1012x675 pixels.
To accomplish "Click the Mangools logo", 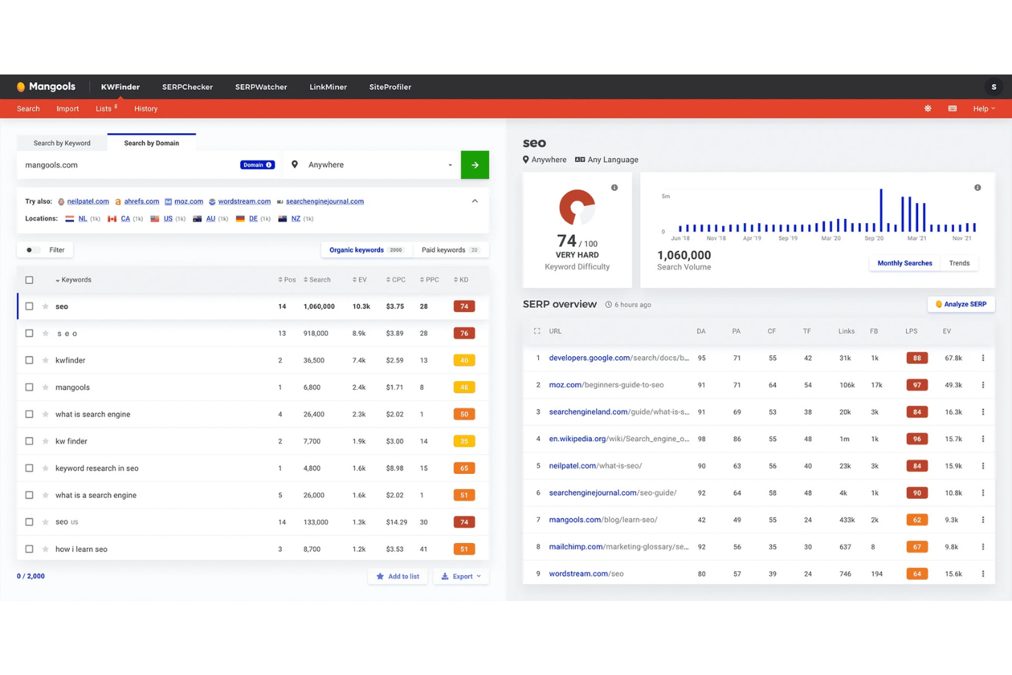I will [x=46, y=87].
